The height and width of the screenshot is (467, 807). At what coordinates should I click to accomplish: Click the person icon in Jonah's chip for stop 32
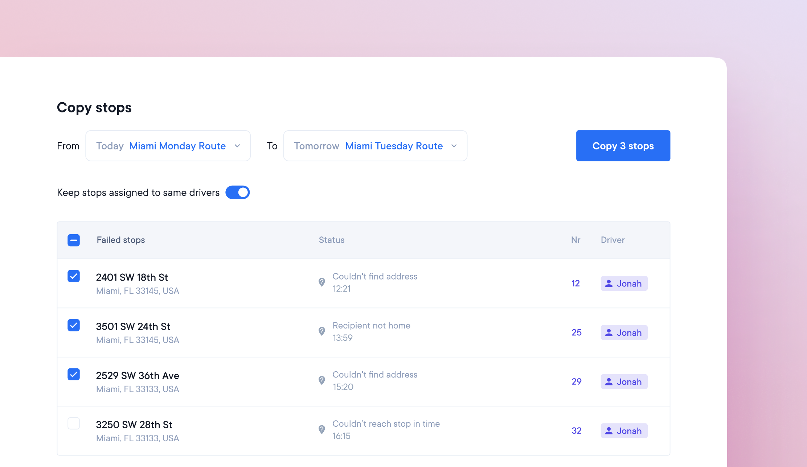609,431
